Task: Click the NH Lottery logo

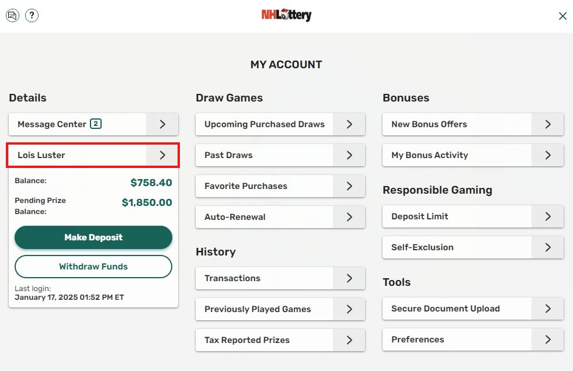Action: (x=286, y=15)
